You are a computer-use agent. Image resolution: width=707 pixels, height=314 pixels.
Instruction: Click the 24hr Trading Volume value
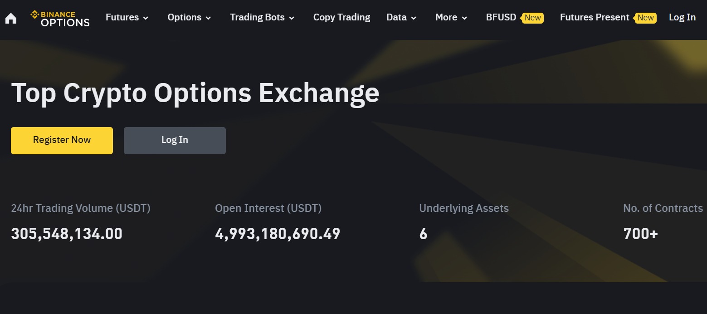pyautogui.click(x=67, y=234)
